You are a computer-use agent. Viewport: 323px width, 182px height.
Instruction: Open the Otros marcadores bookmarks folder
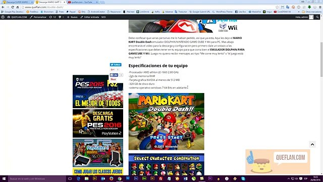point(312,12)
